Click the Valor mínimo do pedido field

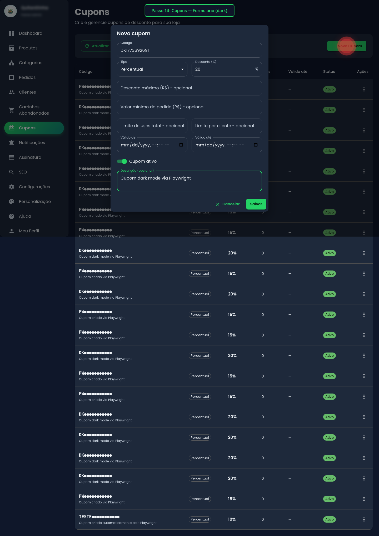click(189, 107)
